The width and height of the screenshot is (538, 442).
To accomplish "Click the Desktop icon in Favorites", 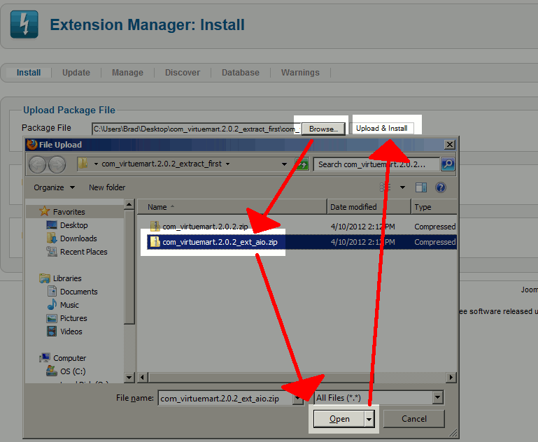I will (52, 225).
